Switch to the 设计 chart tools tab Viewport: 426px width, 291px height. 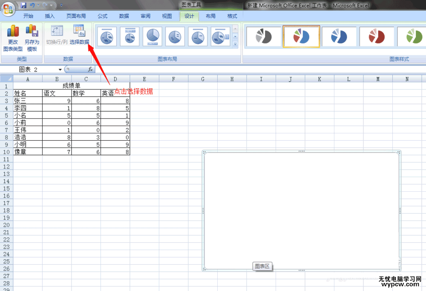pyautogui.click(x=189, y=16)
